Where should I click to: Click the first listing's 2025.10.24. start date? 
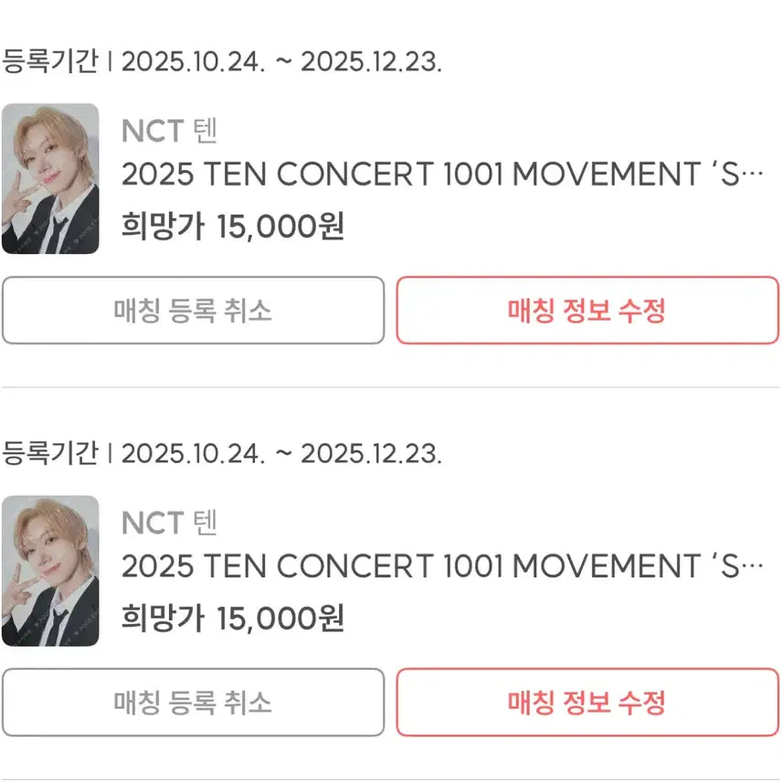pos(194,62)
